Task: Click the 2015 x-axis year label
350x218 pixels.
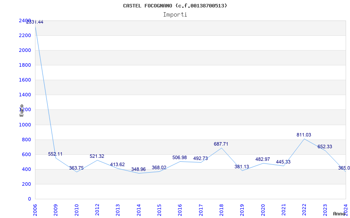Action: (x=159, y=210)
